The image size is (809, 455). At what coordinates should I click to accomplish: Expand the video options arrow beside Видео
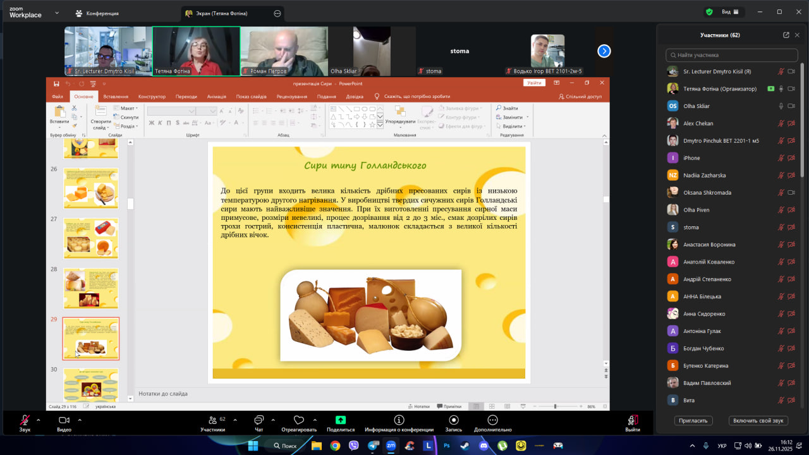78,420
